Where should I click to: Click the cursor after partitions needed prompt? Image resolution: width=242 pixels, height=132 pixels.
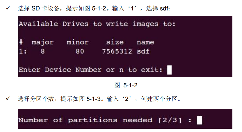pyautogui.click(x=200, y=120)
